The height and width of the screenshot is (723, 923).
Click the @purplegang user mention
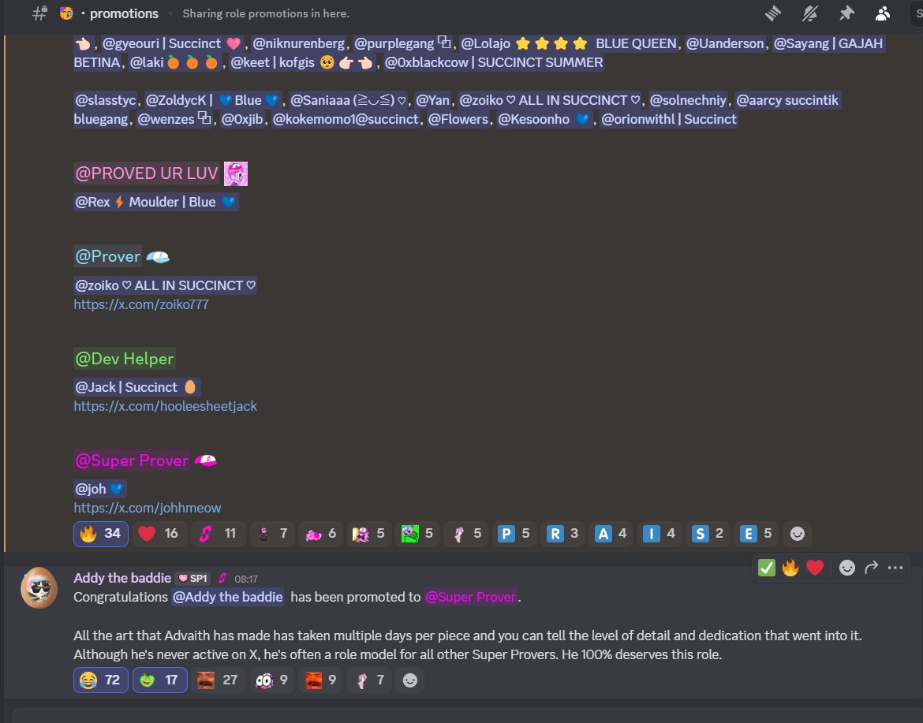pyautogui.click(x=402, y=43)
